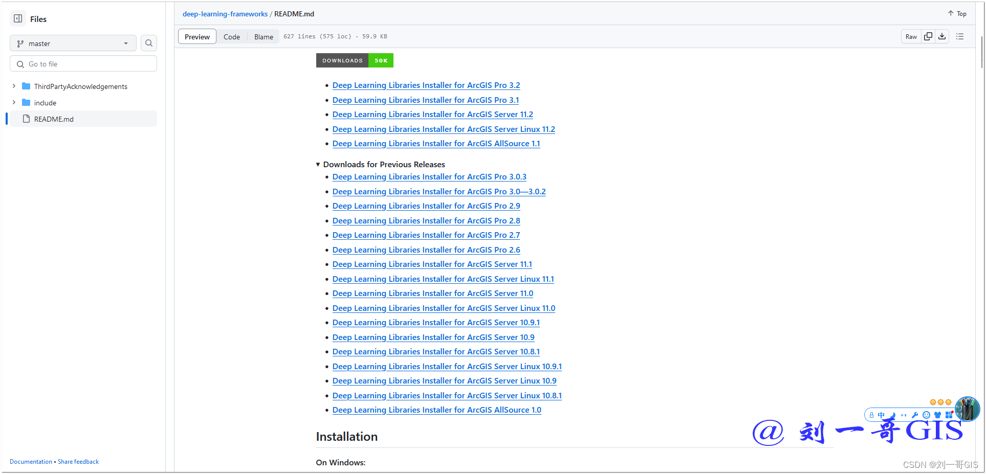Open installer link for Pro 3.0—3.0.2
The height and width of the screenshot is (474, 986).
[x=439, y=192]
